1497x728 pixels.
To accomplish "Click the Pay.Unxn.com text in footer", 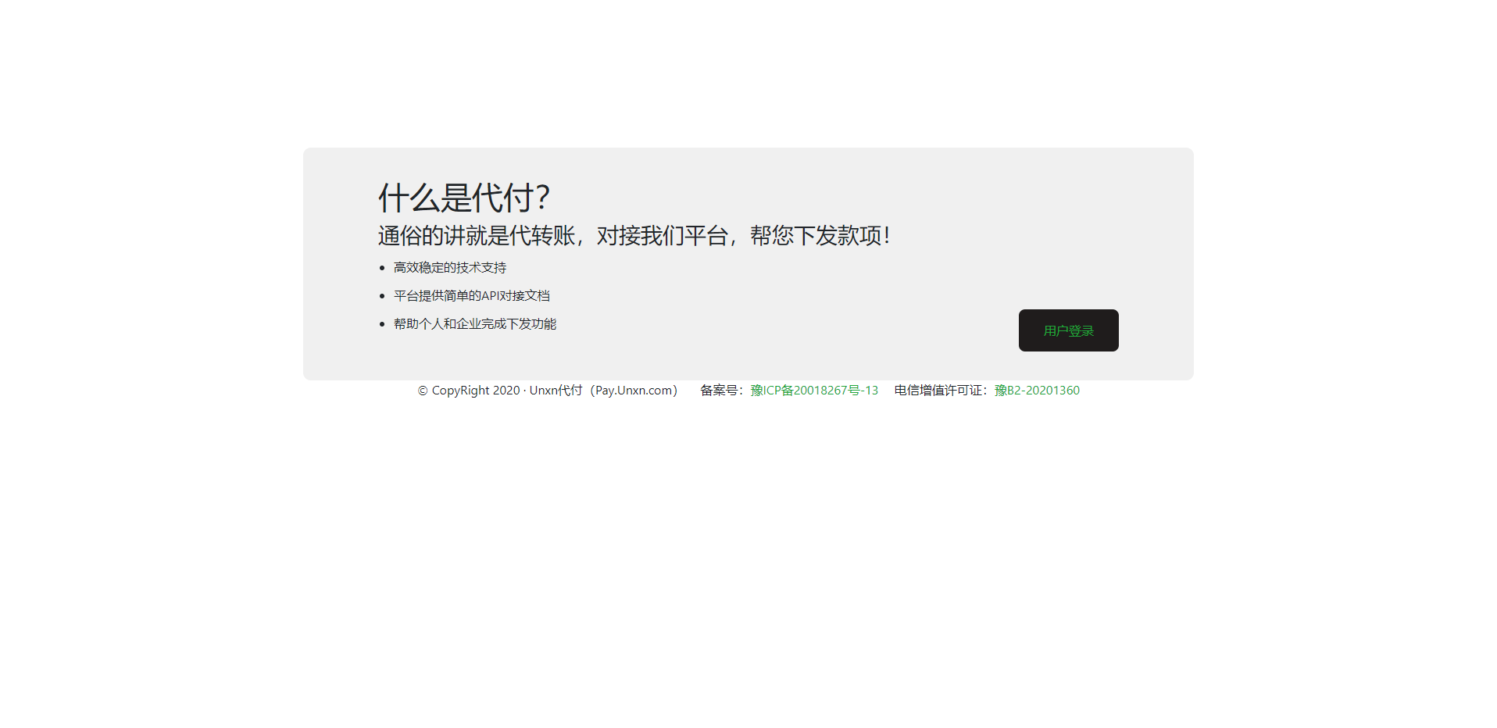I will [635, 391].
